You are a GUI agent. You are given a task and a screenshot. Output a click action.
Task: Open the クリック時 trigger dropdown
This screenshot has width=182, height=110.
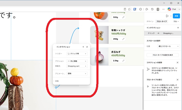pos(77,54)
